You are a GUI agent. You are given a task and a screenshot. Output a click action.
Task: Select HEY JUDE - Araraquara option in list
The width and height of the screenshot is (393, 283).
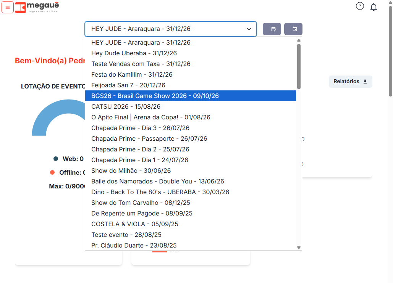(x=191, y=43)
